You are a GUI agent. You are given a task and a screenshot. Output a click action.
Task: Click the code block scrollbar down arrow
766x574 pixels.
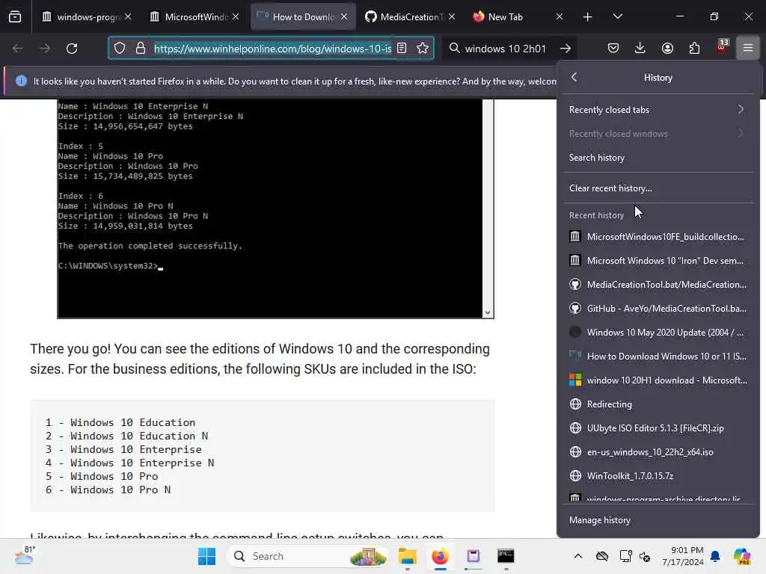pos(488,313)
